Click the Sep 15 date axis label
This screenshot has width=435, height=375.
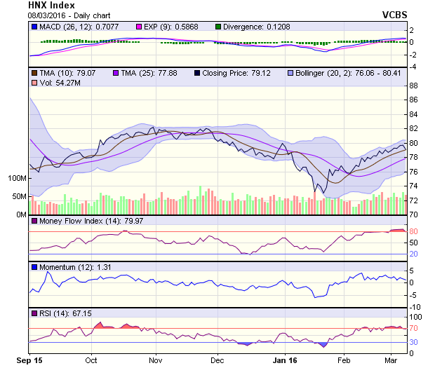point(29,360)
